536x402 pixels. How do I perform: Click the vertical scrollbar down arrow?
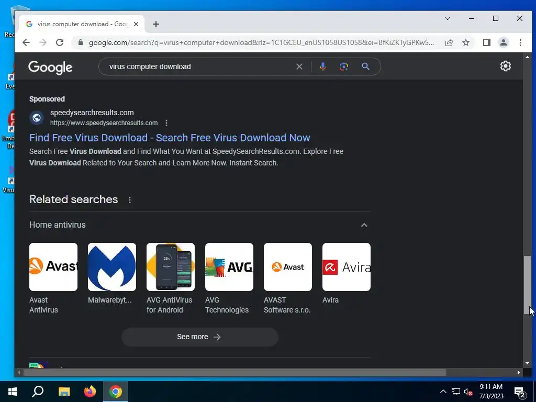click(527, 363)
